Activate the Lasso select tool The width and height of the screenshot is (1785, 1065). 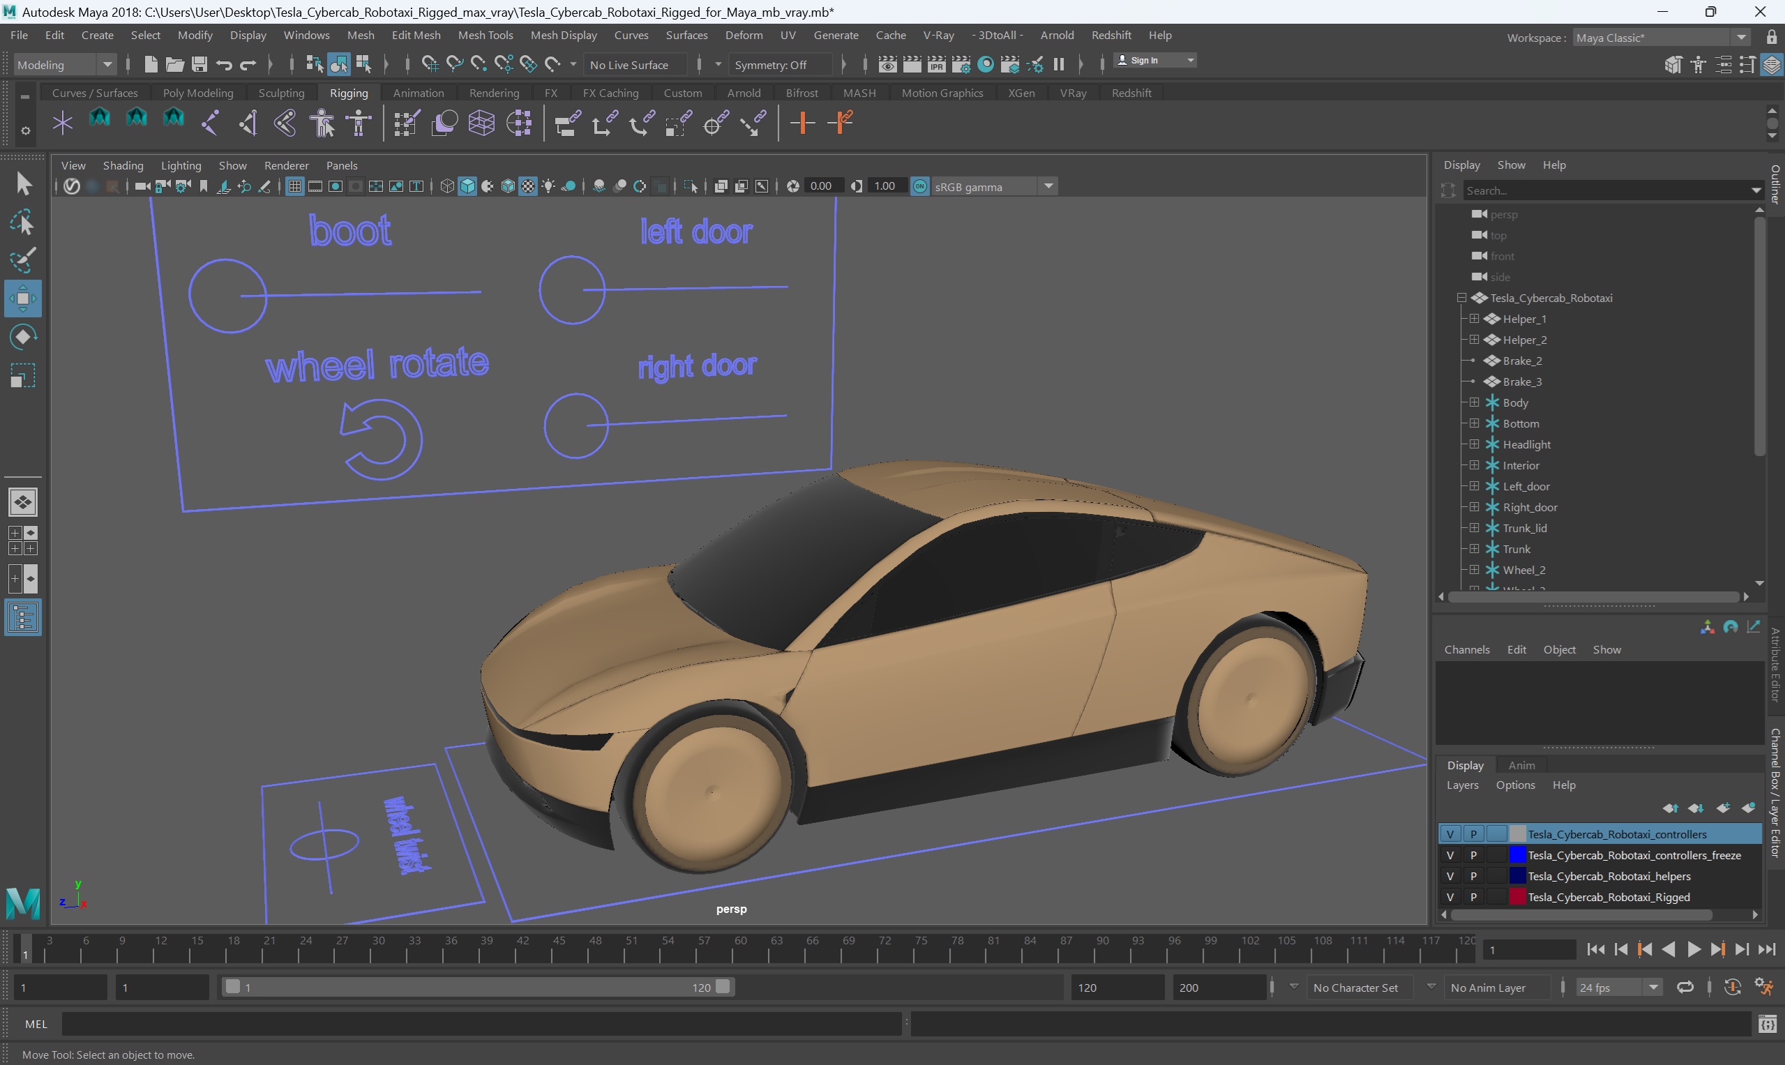pyautogui.click(x=23, y=223)
